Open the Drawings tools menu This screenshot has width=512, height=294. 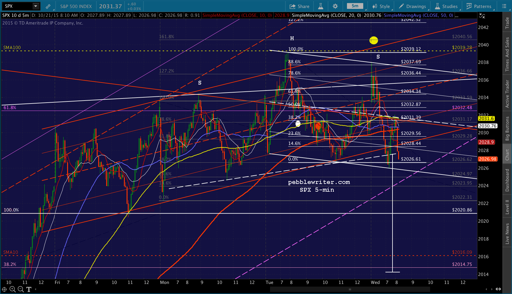pyautogui.click(x=412, y=6)
